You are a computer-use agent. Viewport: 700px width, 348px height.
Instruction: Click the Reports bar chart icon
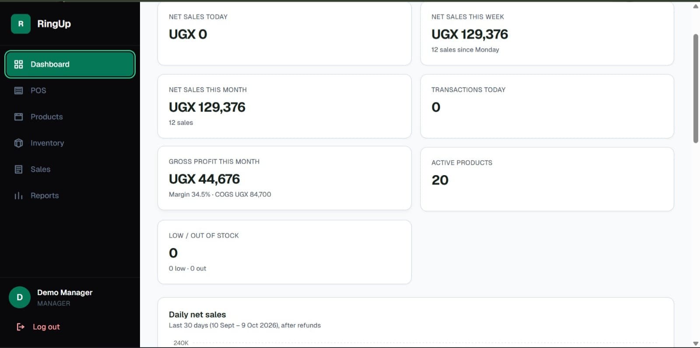coord(18,196)
